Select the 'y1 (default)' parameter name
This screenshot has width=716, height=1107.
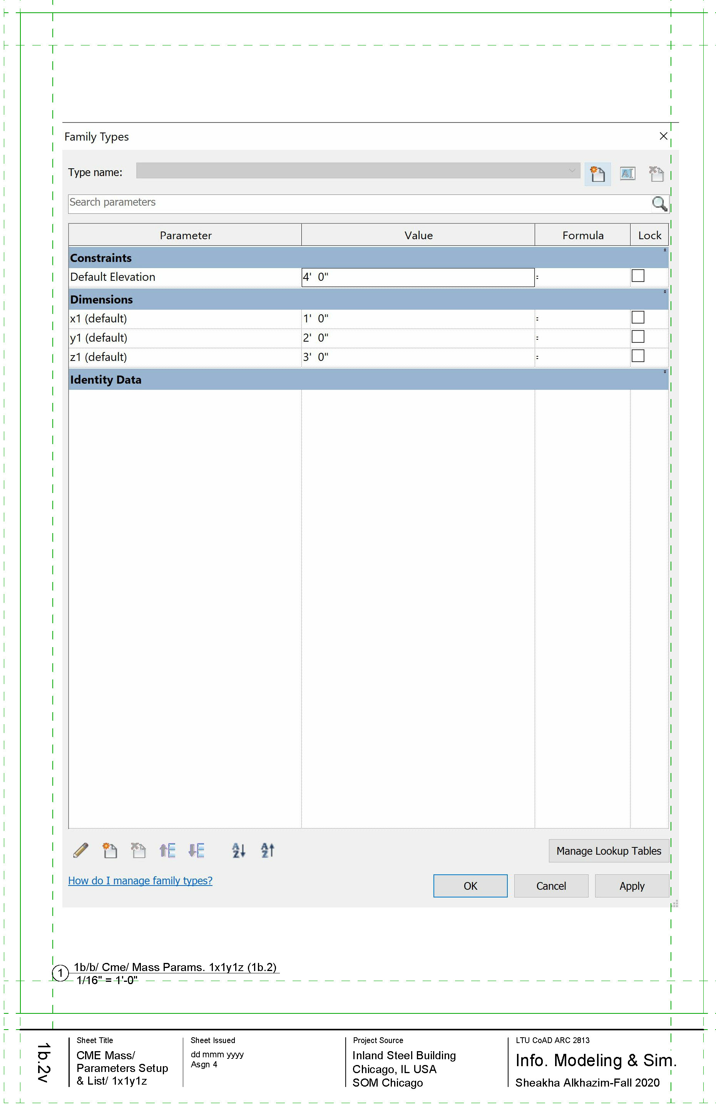[x=99, y=338]
